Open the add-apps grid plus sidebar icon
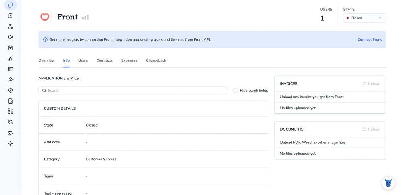403x195 pixels. tap(10, 111)
